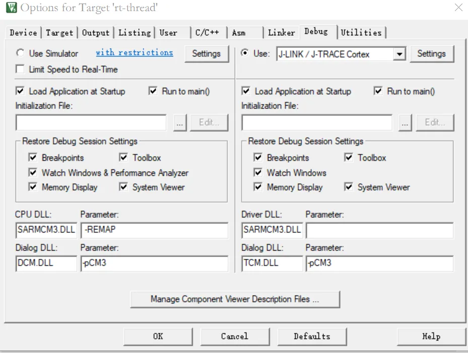Screen dimensions: 468x353
Task: Toggle simulator System Viewer checkbox
Action: (x=123, y=187)
